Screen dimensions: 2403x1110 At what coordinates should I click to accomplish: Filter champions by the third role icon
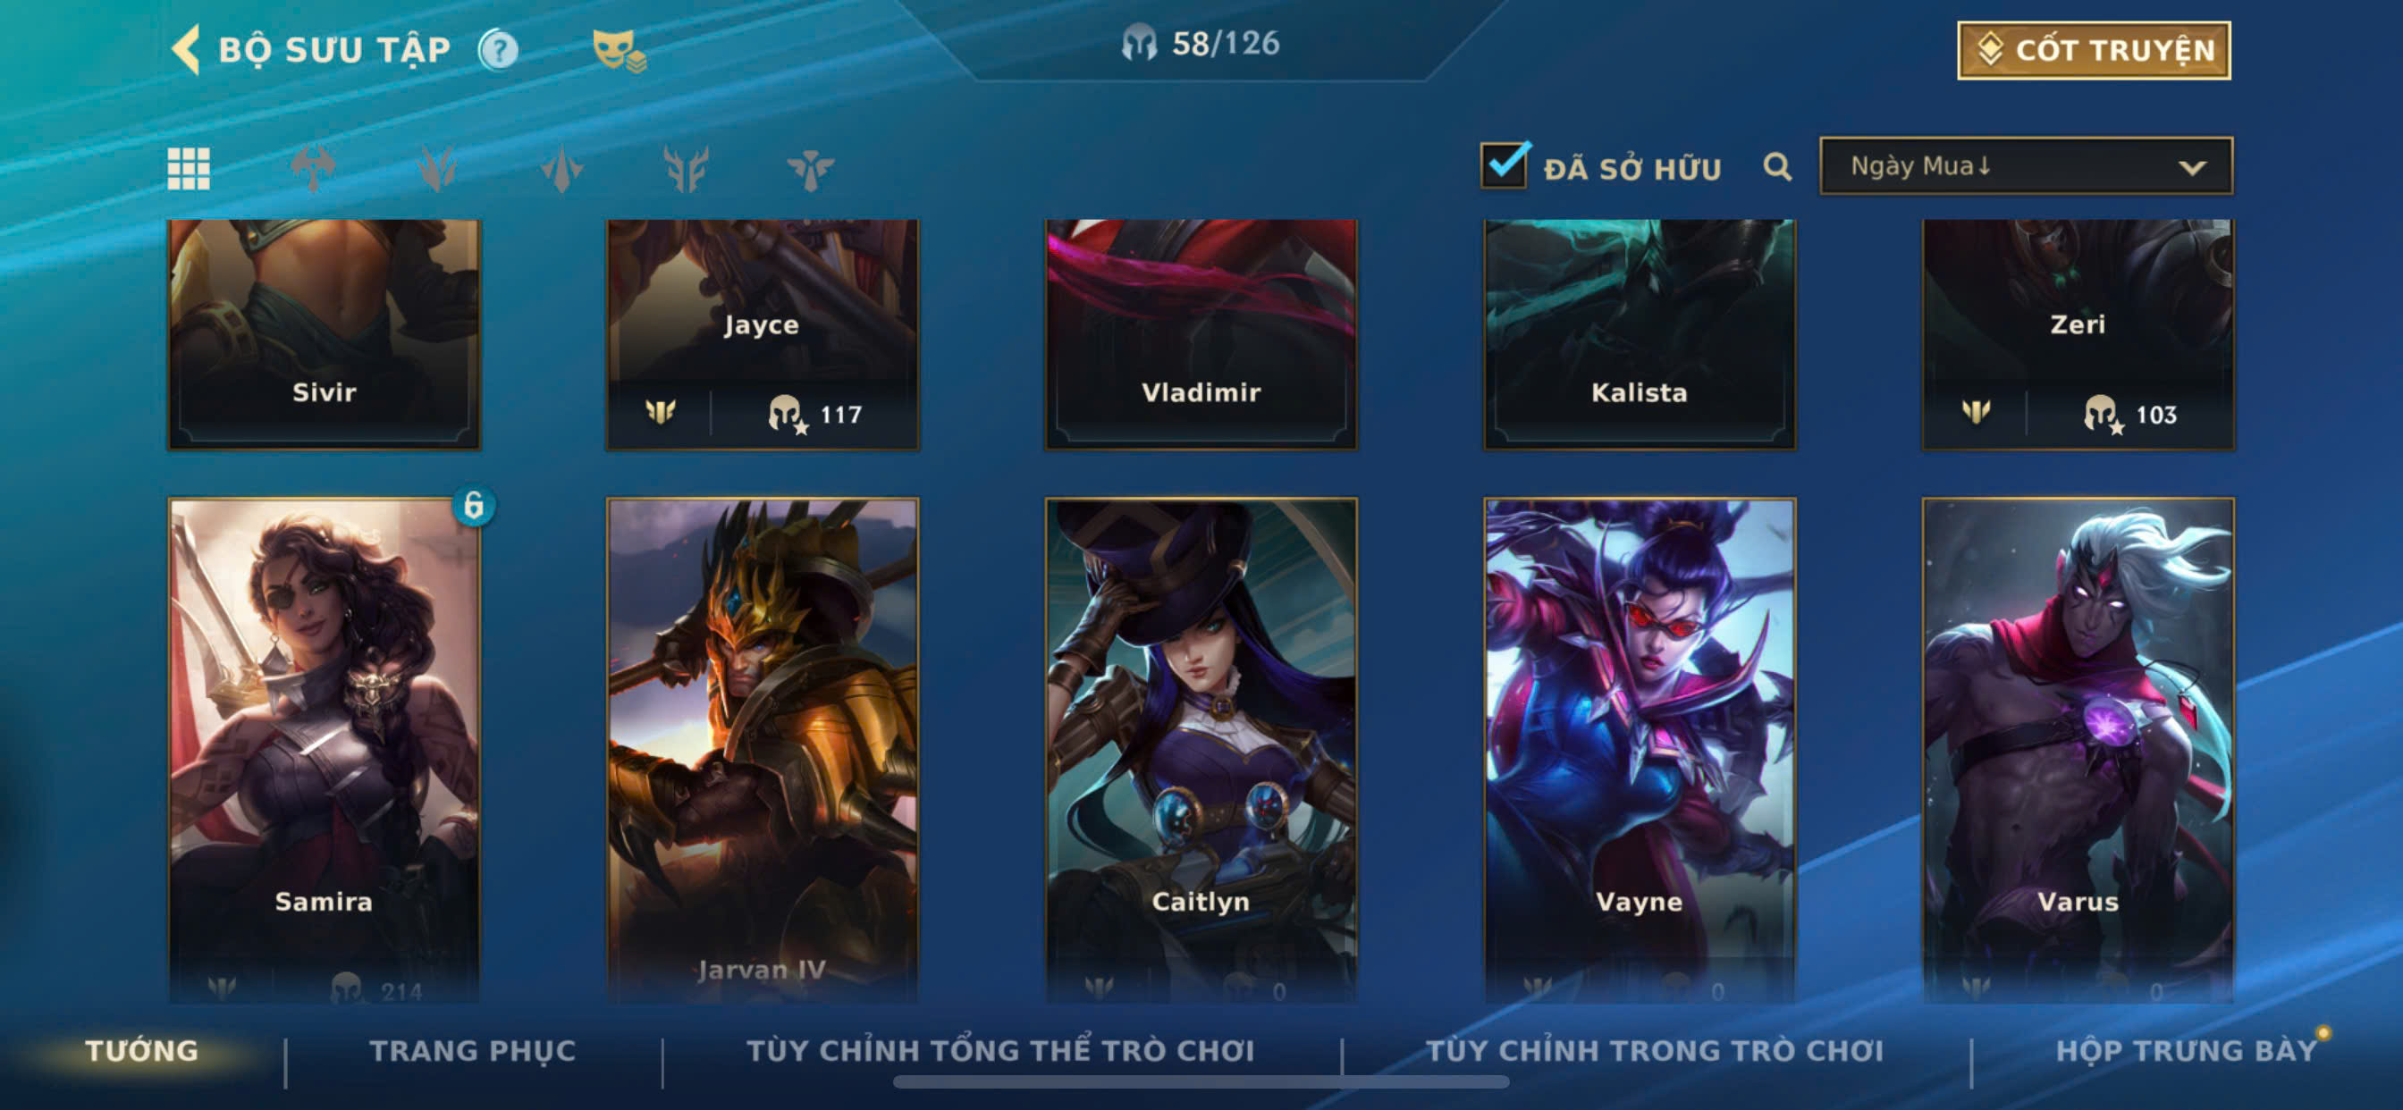[561, 169]
